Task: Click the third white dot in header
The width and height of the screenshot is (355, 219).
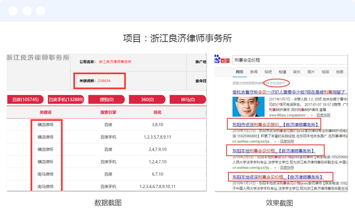Action: 41,11
